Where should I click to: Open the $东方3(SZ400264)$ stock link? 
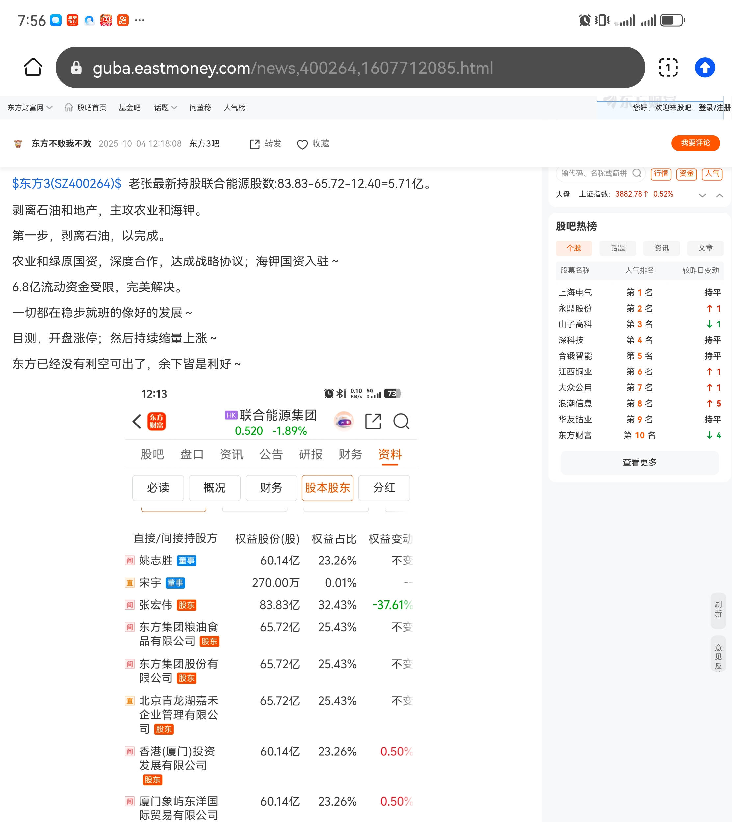tap(67, 184)
